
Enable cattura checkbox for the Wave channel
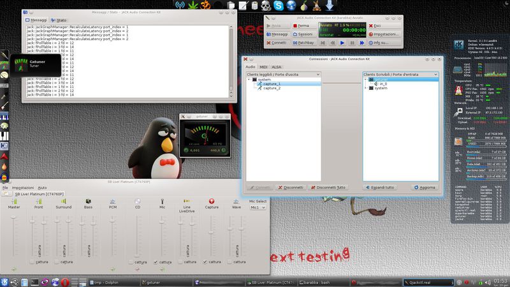click(x=229, y=261)
